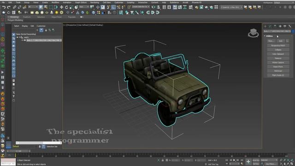Click the cone primitive icon in second toolbar
This screenshot has height=166, width=295.
(52, 12)
